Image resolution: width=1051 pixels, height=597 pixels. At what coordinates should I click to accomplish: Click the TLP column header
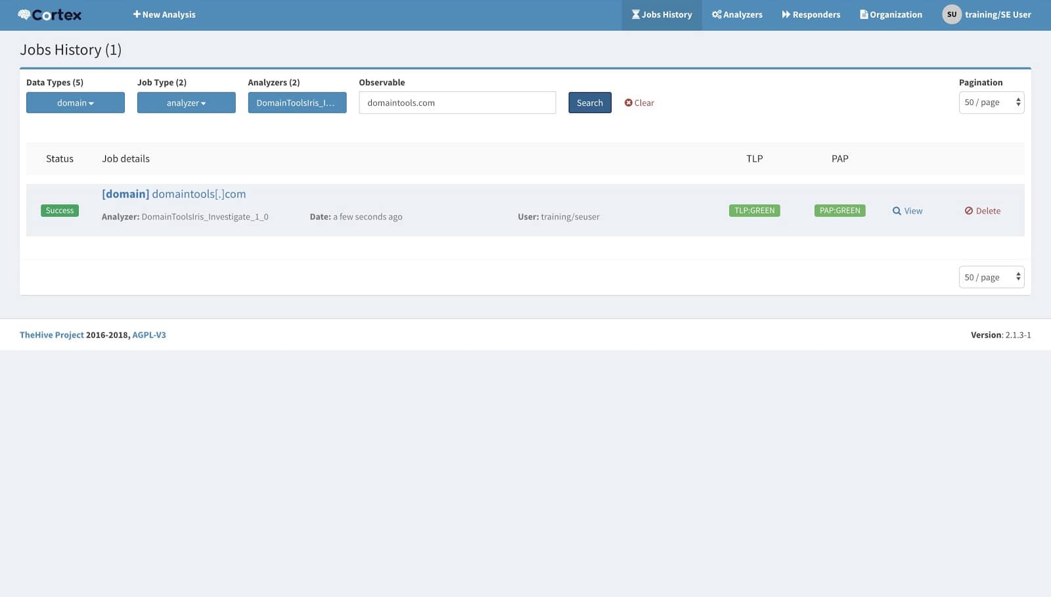tap(754, 159)
